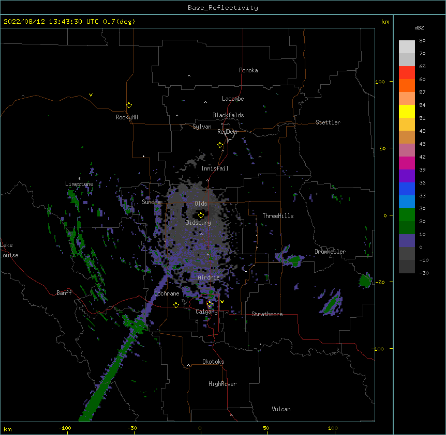Click the RedDeer town label
This screenshot has height=435, width=446.
tap(228, 132)
